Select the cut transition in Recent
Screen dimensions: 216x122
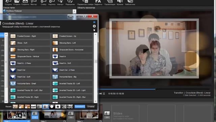[x=33, y=106]
